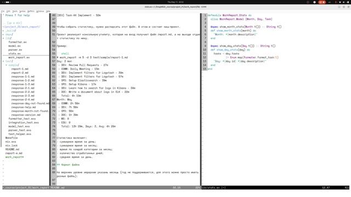This screenshot has height=197, width=351.
Task: Select report-2.md in sample folder
Action: pyautogui.click(x=20, y=73)
